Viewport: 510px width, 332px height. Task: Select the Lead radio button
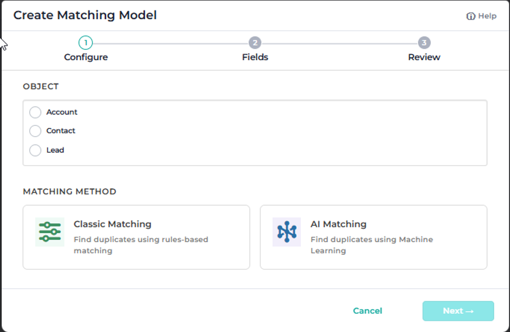point(35,150)
